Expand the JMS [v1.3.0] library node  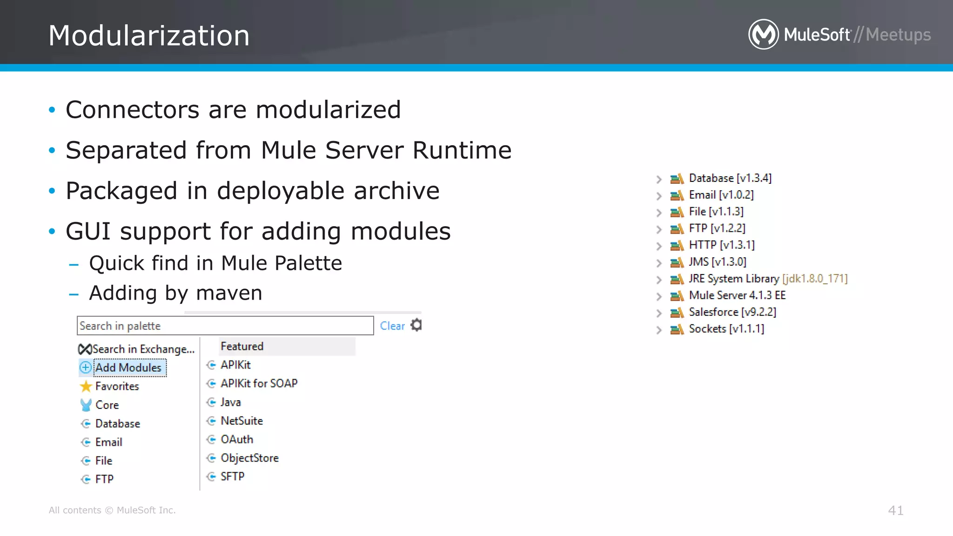(659, 263)
